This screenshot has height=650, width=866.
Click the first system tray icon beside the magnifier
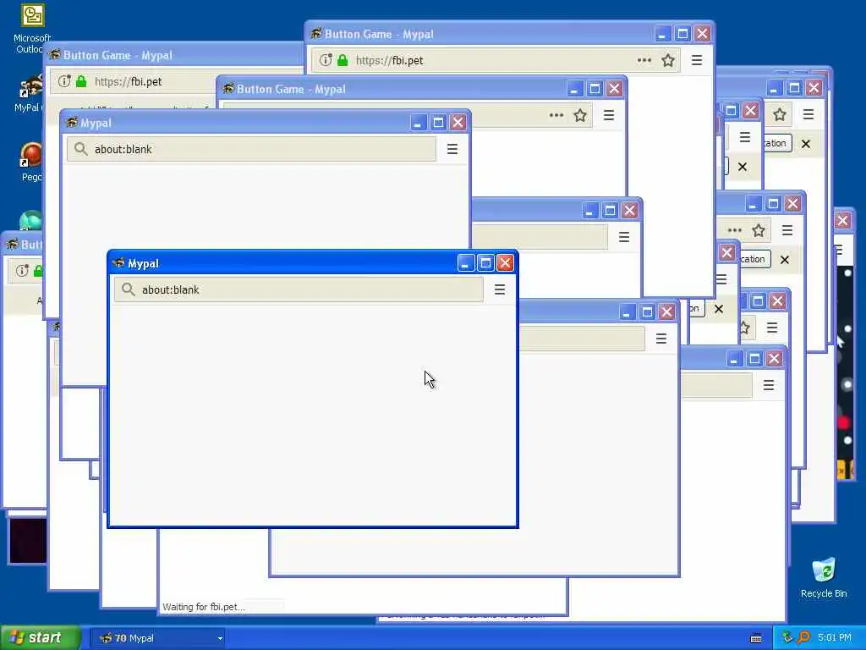pyautogui.click(x=787, y=637)
